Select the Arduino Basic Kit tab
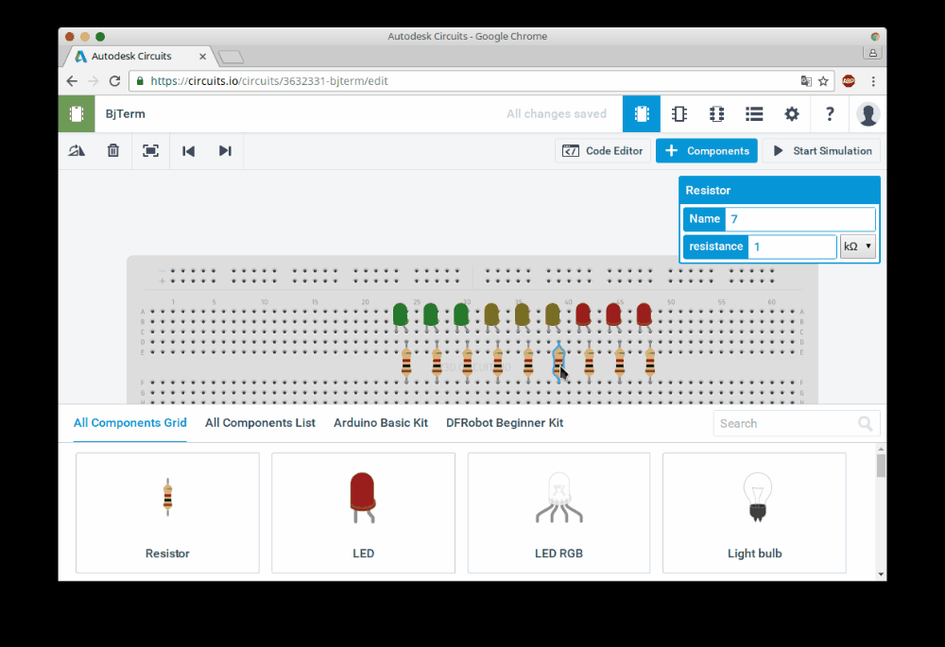 381,423
